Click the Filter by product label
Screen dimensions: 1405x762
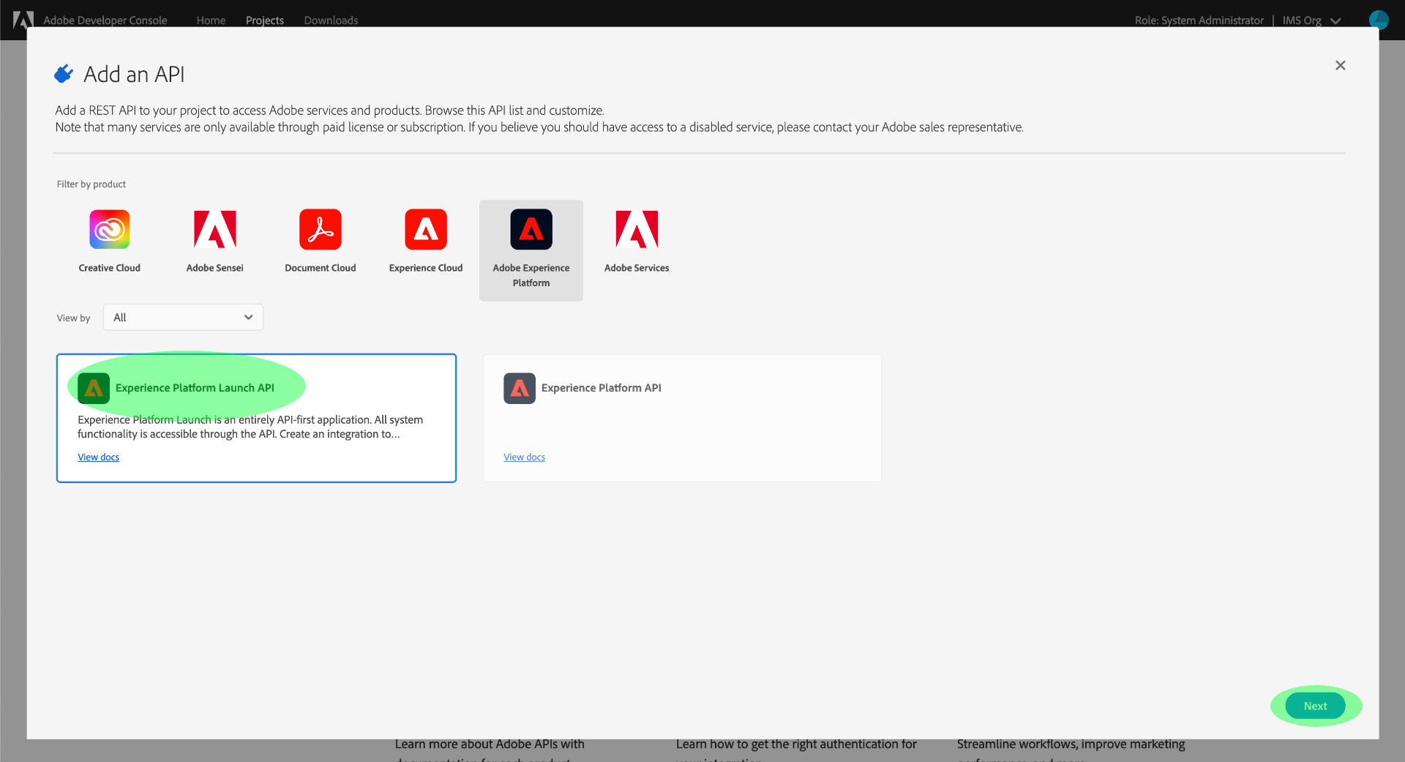click(x=91, y=184)
